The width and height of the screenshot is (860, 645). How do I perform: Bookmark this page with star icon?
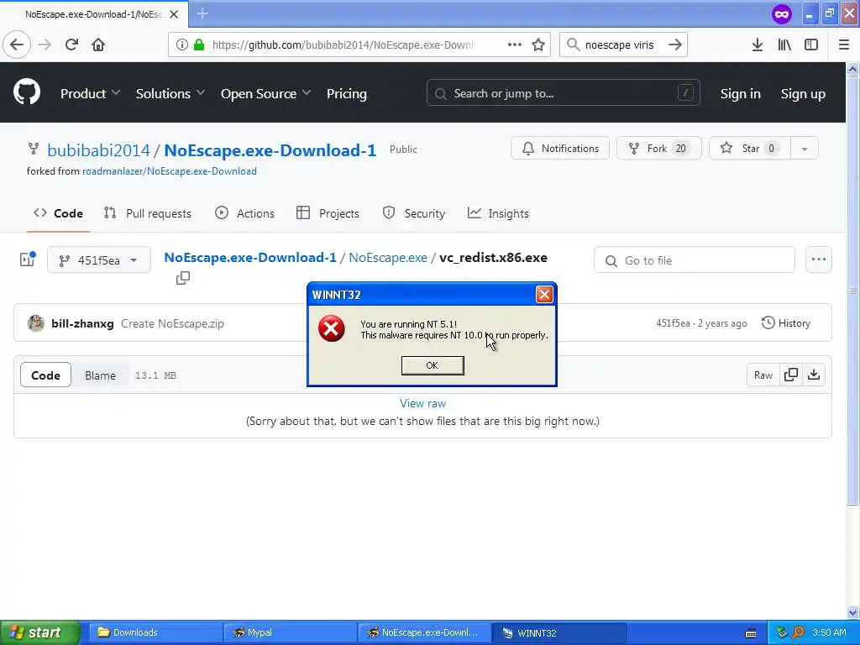click(x=538, y=45)
